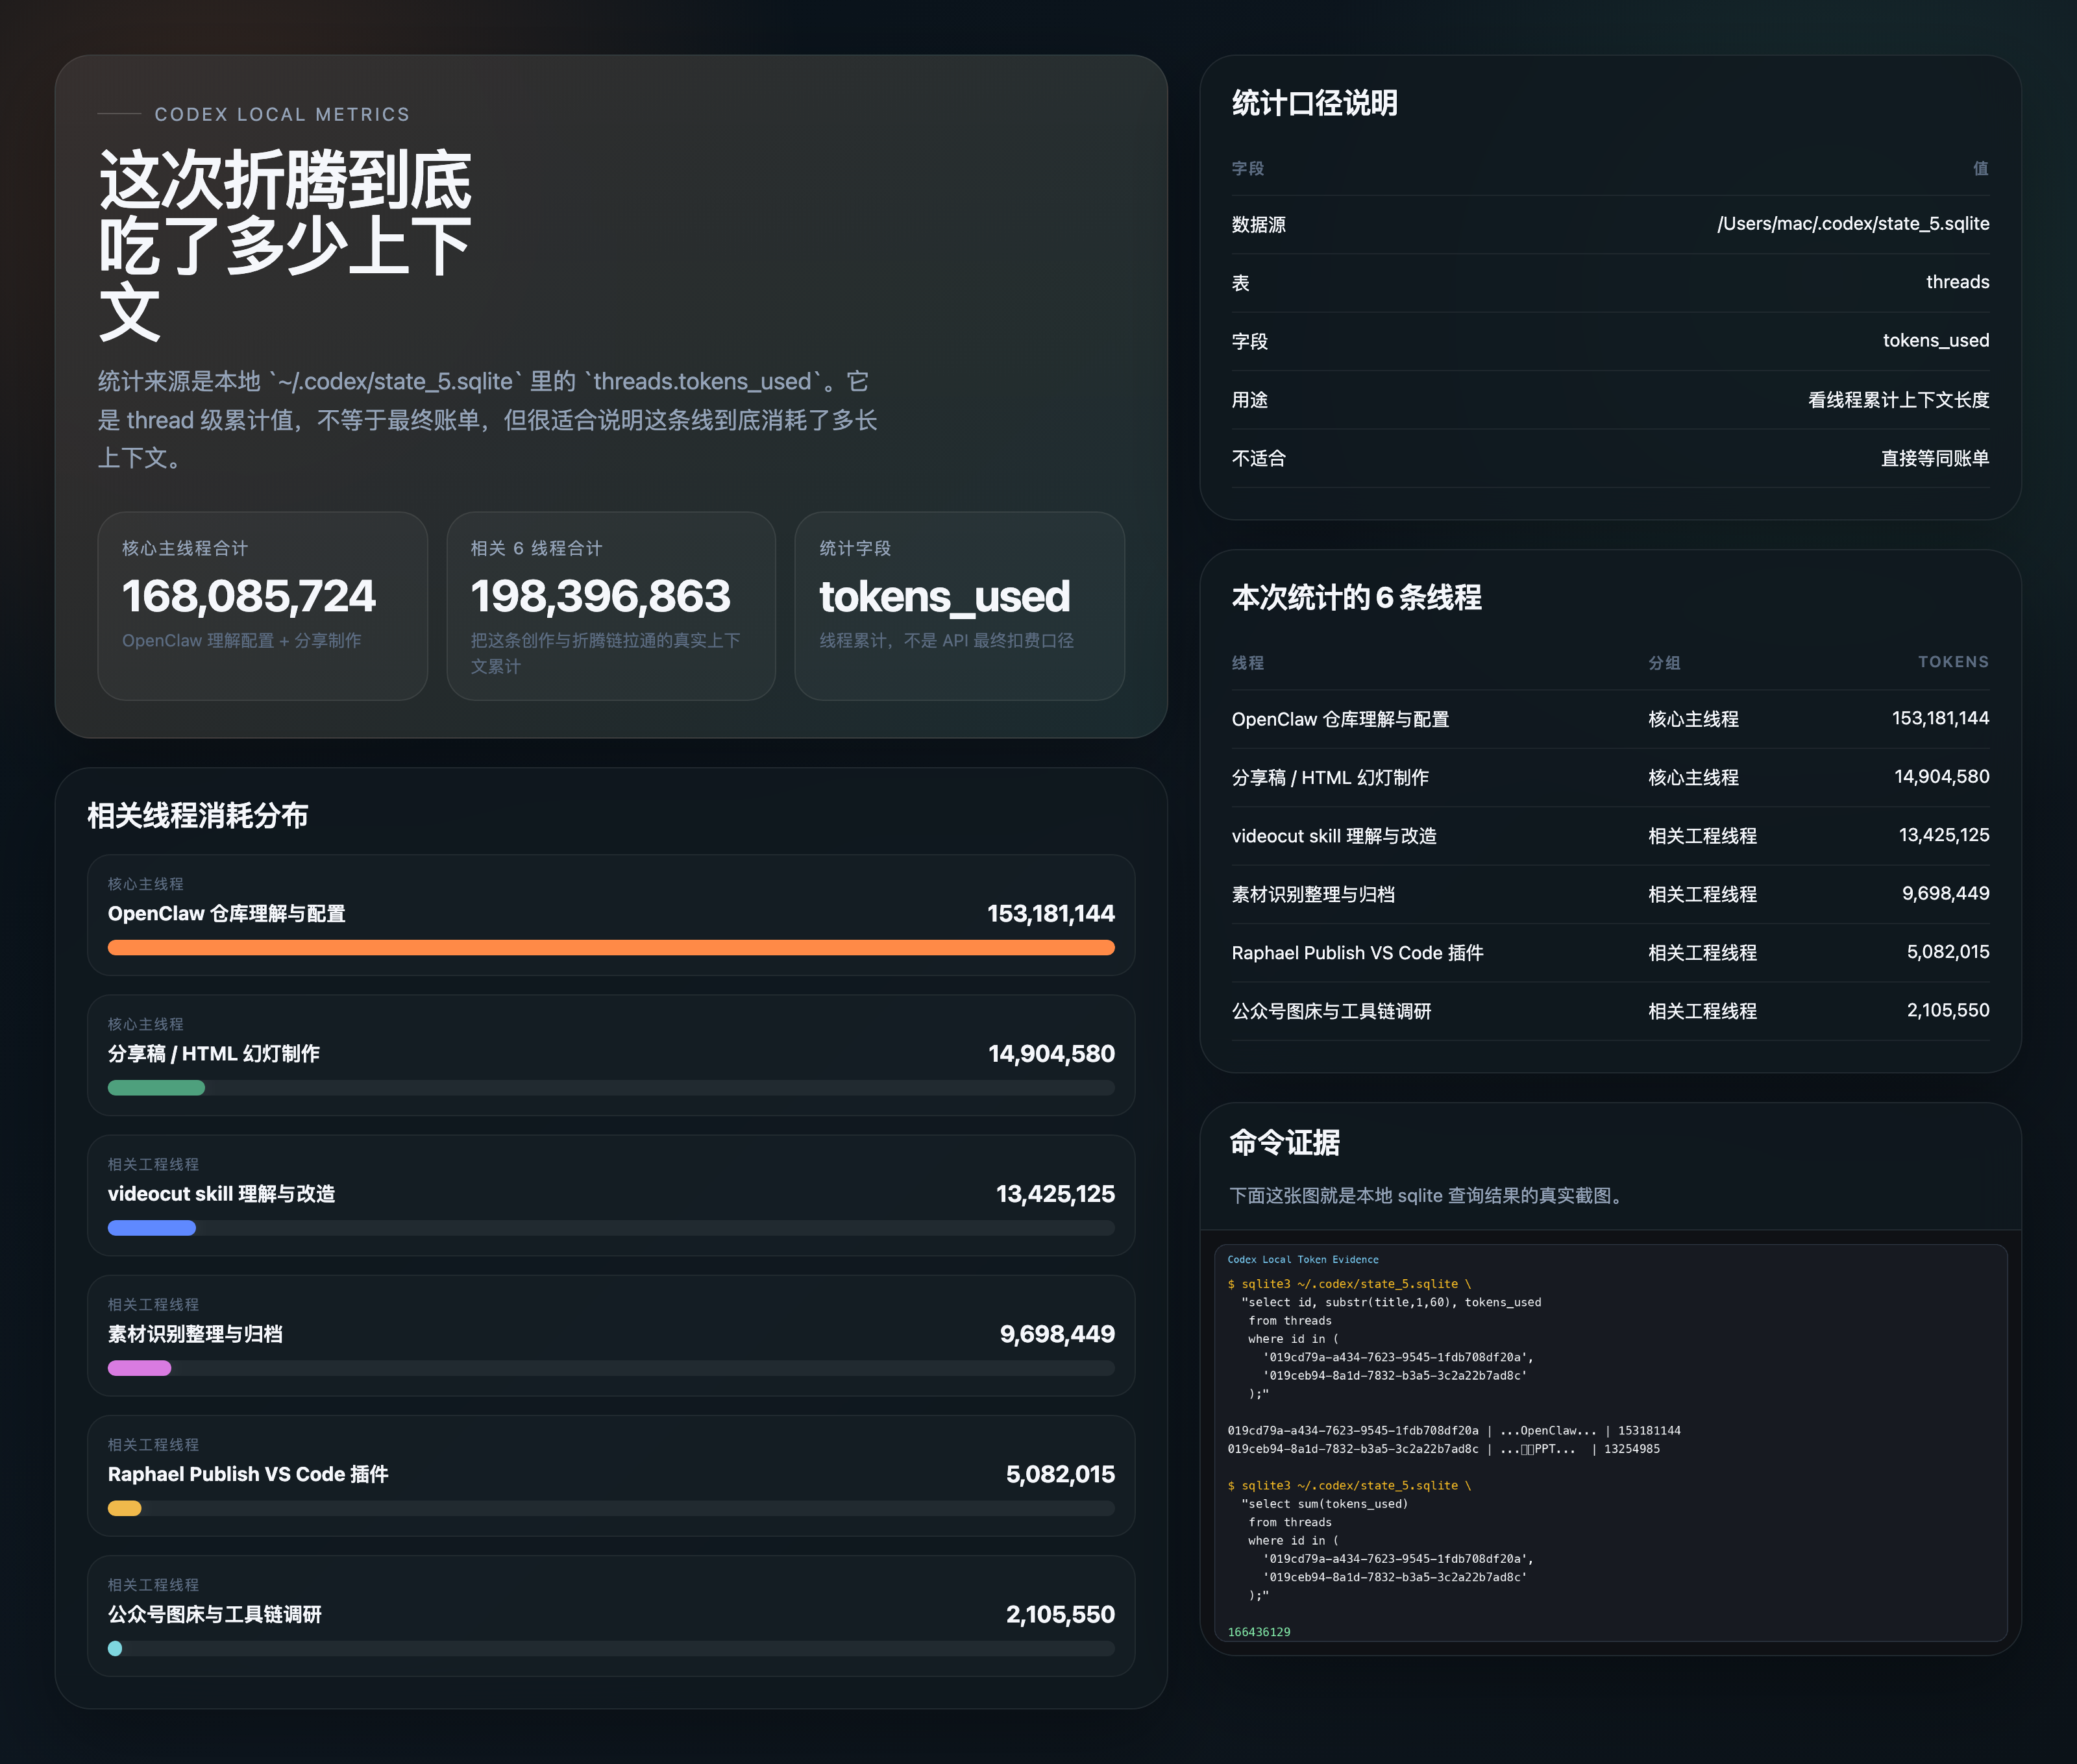Click the 相关线程消耗分布 section title
This screenshot has width=2077, height=1764.
click(197, 816)
